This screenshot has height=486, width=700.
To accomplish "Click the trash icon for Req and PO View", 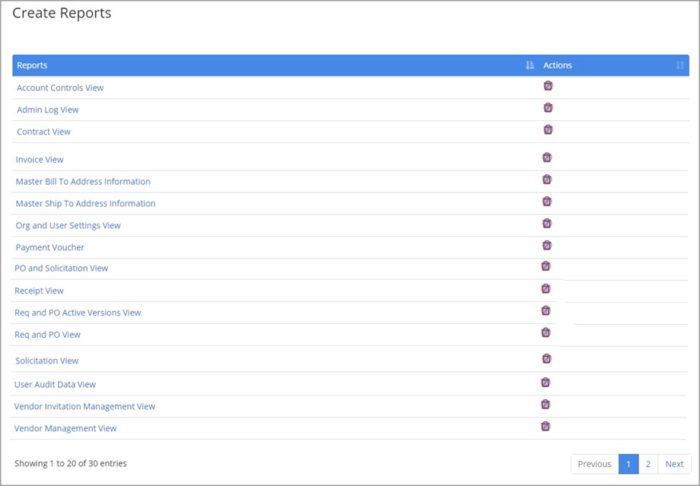I will pos(546,332).
